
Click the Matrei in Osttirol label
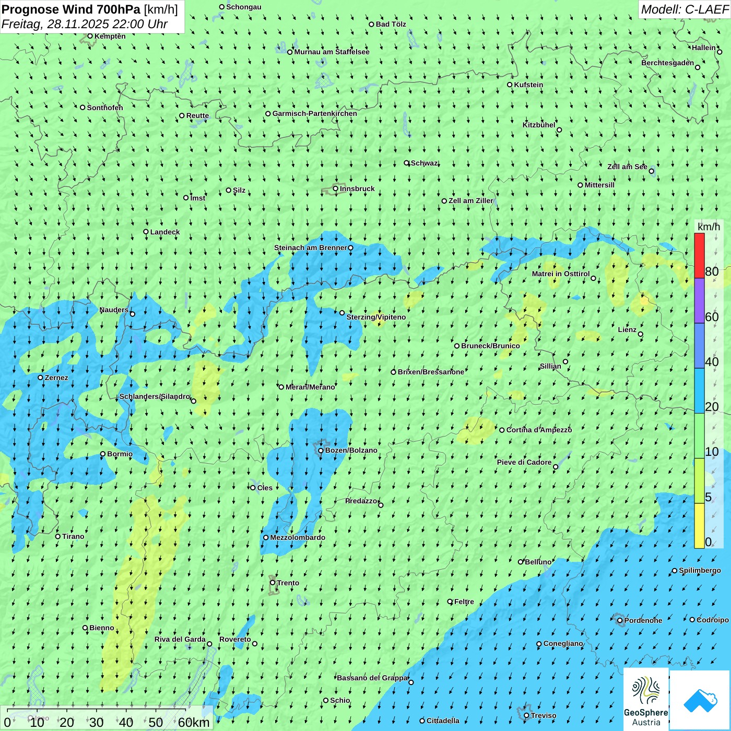pyautogui.click(x=561, y=274)
